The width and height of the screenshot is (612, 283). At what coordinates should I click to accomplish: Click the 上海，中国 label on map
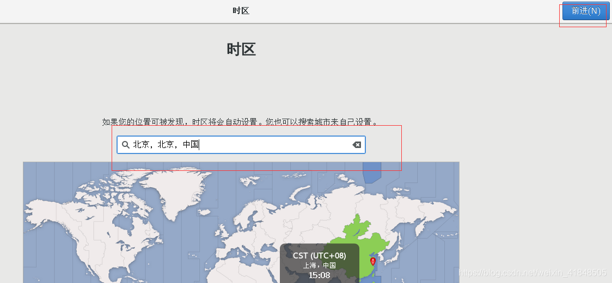pos(319,266)
